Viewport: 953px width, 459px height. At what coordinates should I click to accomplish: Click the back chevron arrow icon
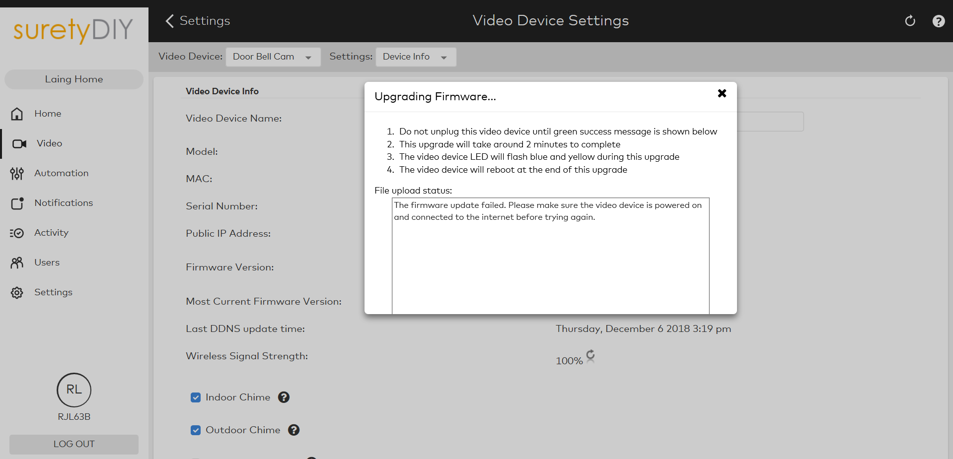[x=170, y=21]
